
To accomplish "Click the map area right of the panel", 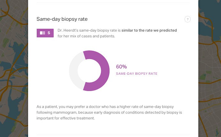I will tap(210, 68).
